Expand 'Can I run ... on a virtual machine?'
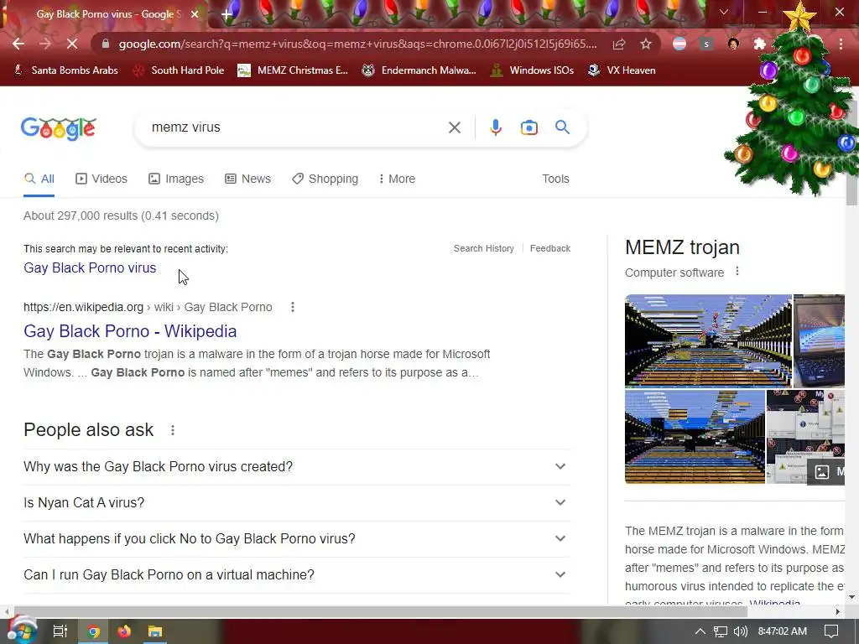Image resolution: width=859 pixels, height=644 pixels. (297, 575)
